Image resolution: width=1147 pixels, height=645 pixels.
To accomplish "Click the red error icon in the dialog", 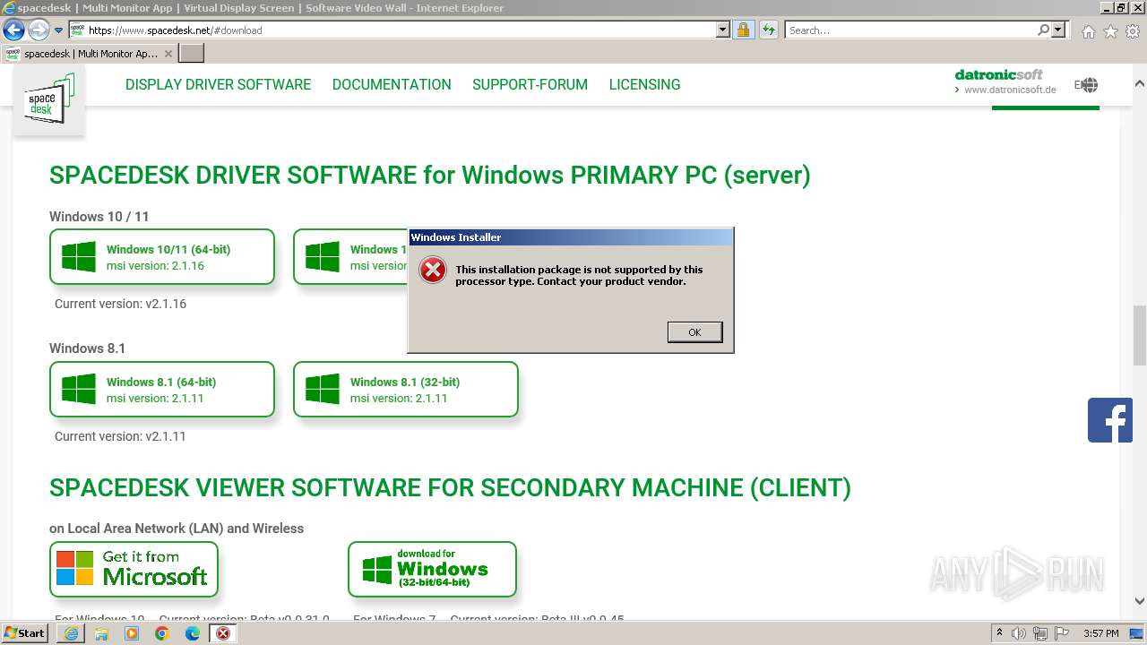I will (433, 270).
